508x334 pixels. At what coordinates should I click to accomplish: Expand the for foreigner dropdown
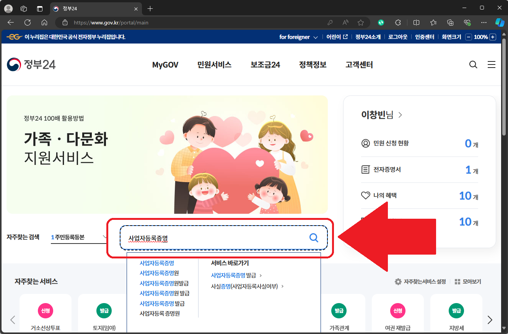point(298,37)
